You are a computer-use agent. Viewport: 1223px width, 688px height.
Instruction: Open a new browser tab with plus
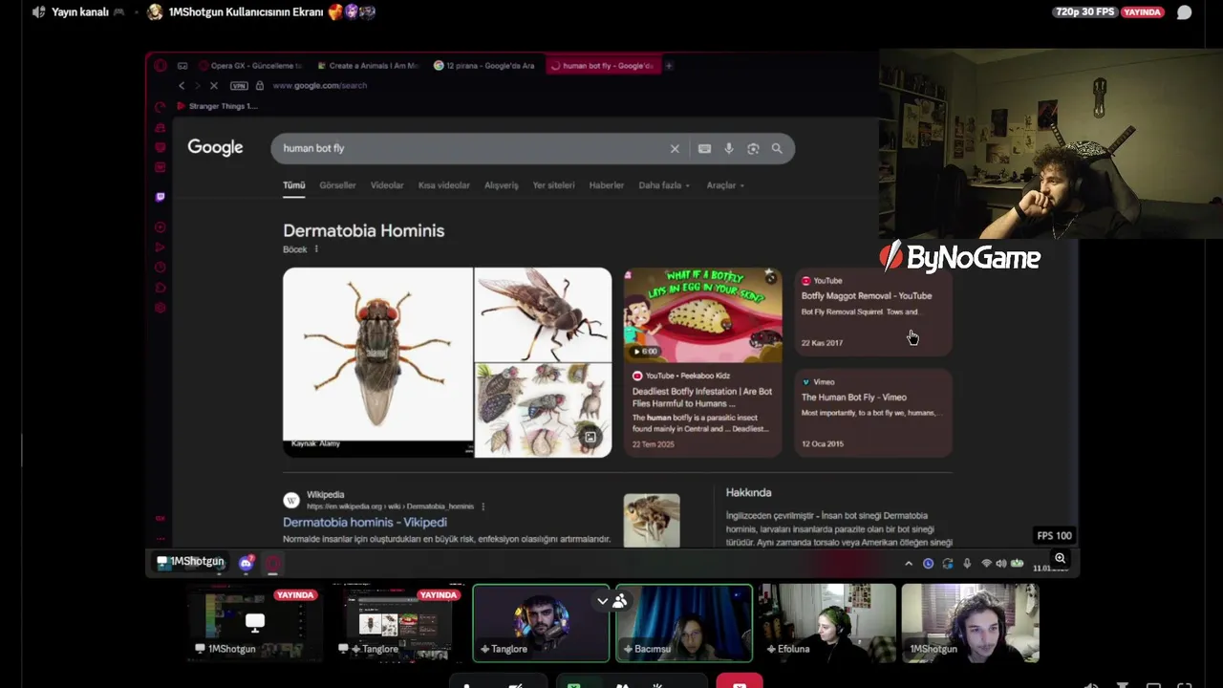[669, 66]
